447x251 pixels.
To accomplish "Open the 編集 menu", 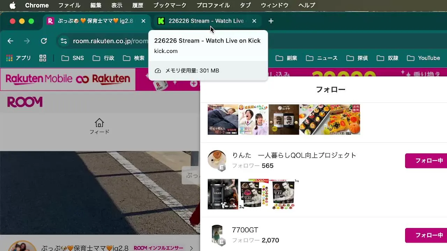I will [x=96, y=5].
